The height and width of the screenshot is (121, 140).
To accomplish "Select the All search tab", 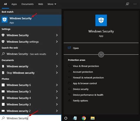I will point(5,4).
